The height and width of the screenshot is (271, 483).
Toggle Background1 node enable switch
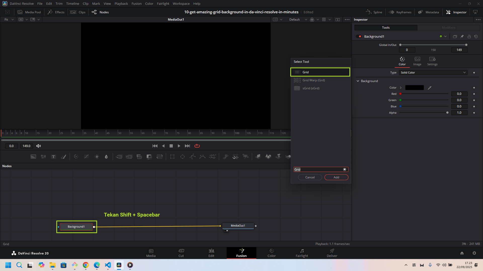tap(359, 36)
